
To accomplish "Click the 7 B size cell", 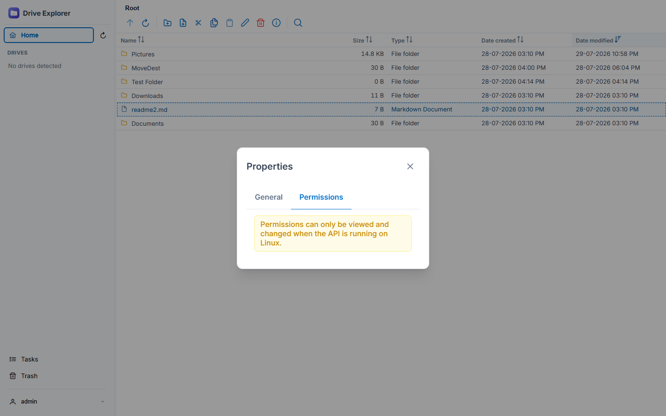I will pyautogui.click(x=379, y=109).
